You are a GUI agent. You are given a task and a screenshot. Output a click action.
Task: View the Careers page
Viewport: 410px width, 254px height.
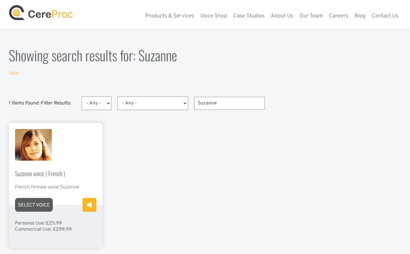[x=339, y=16]
